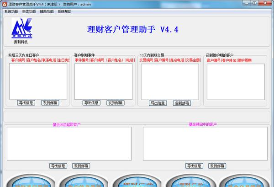Click inside the 前后三天内生日客户 list box
Image resolution: width=274 pixels, height=187 pixels.
coord(38,81)
